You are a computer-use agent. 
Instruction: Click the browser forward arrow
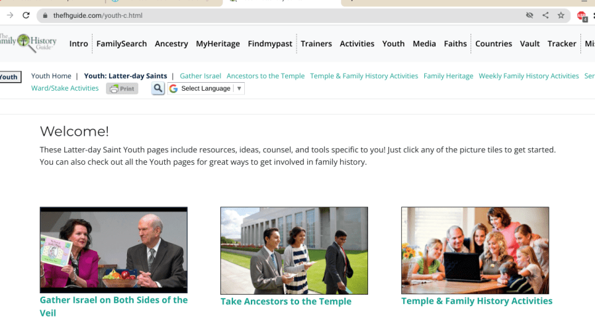pos(10,15)
